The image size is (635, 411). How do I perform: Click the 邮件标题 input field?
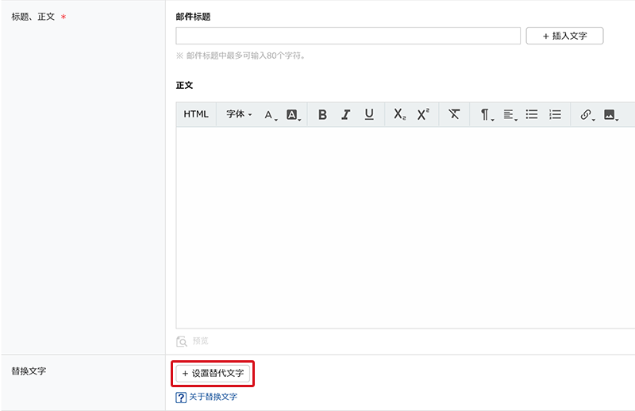pyautogui.click(x=348, y=36)
